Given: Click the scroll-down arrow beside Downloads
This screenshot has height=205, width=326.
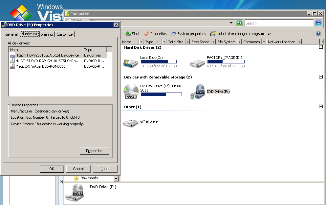Looking at the screenshot, I should coord(116,179).
